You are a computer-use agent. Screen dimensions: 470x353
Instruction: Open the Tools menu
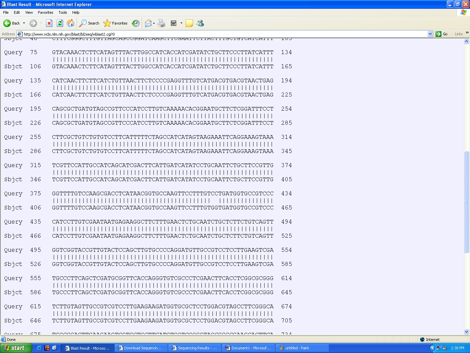[x=62, y=12]
